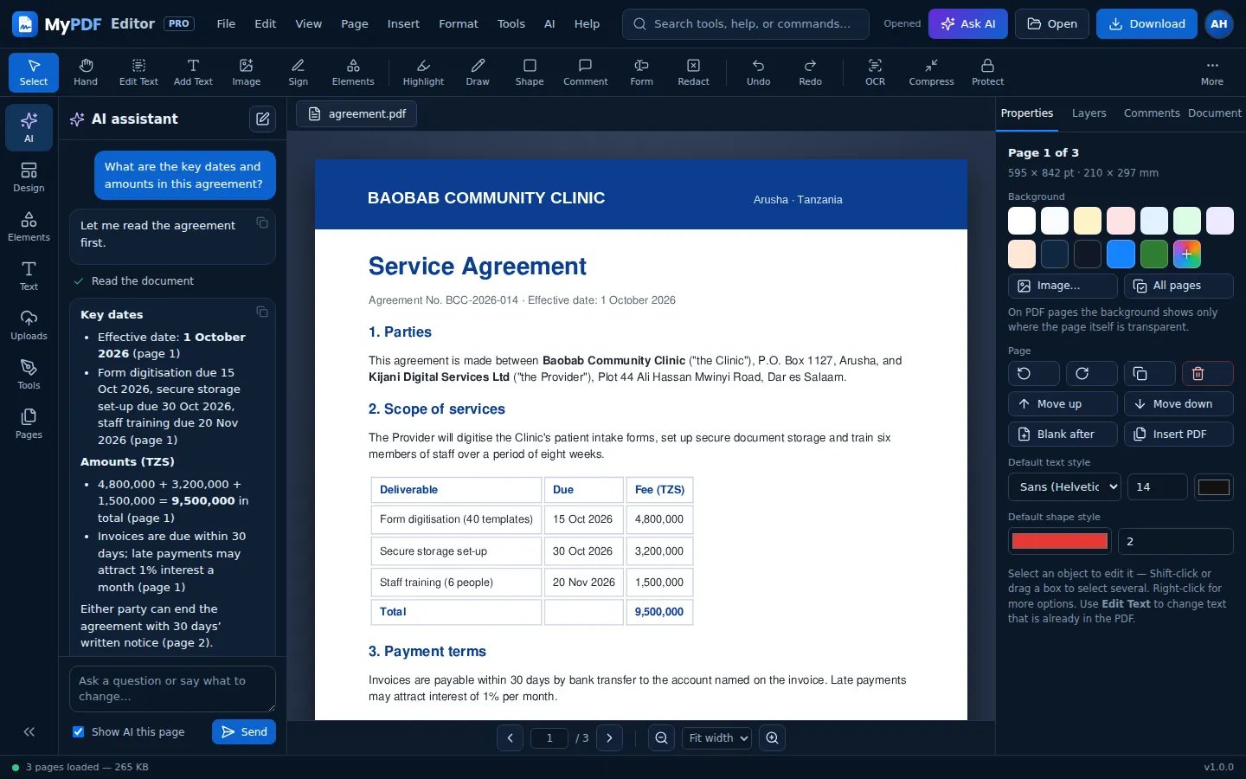Screen dimensions: 1246x779
Task: Click the page number field
Action: (549, 738)
